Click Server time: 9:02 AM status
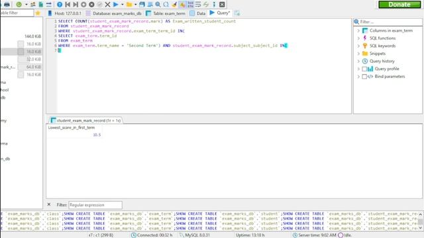This screenshot has height=238, width=424. coord(315,235)
